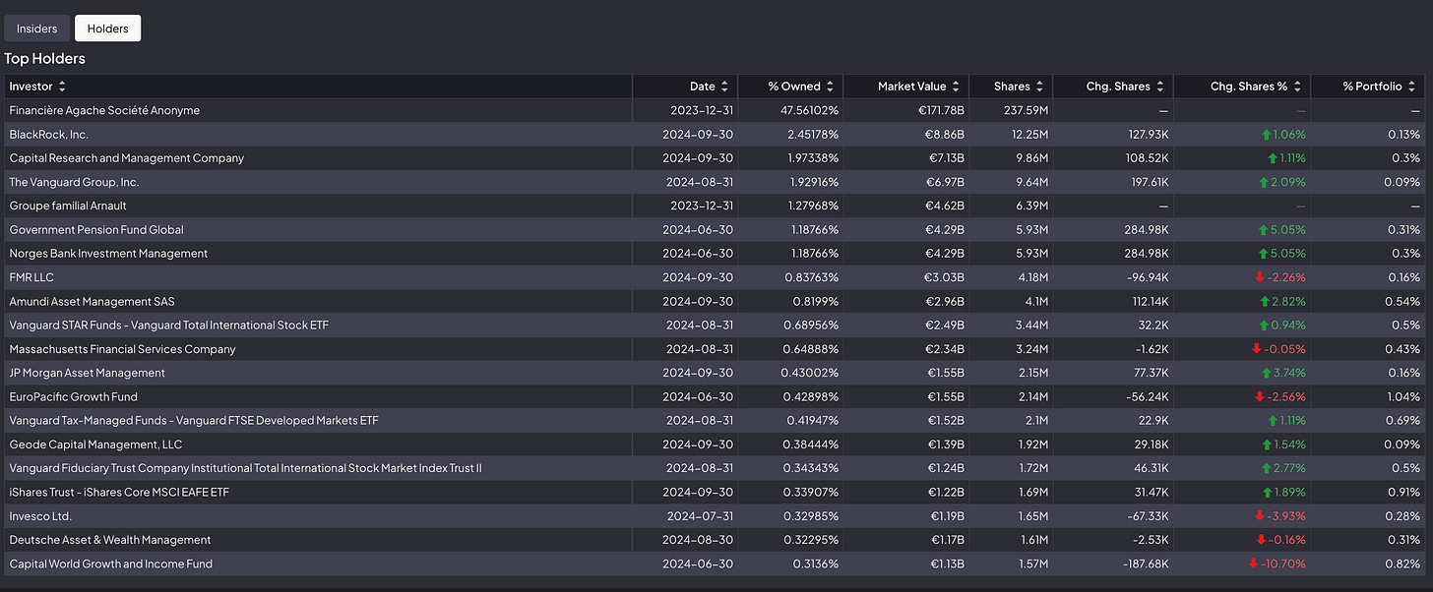
Task: Select iShares Core MSCI EAFE ETF name
Action: coord(119,492)
